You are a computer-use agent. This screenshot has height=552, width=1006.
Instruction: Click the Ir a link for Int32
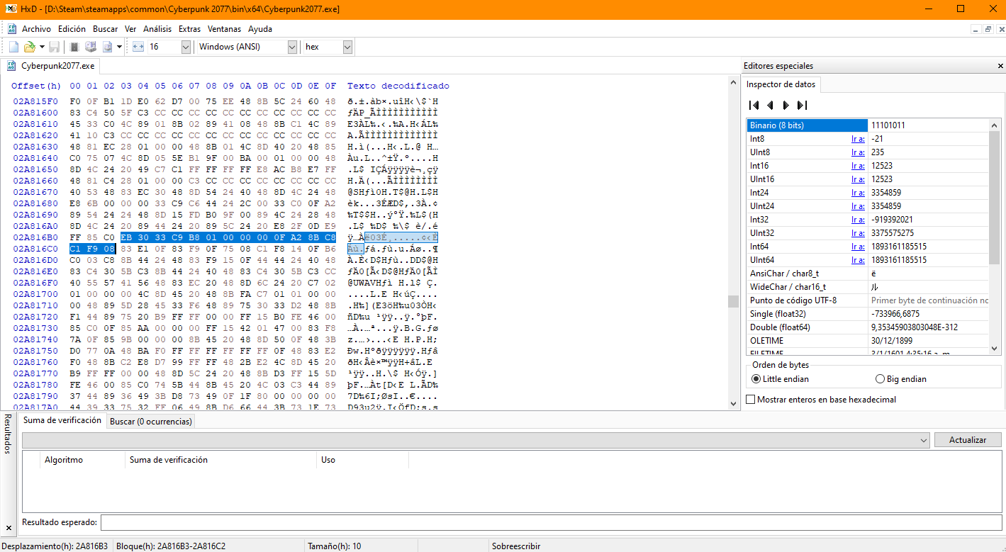[x=858, y=220]
